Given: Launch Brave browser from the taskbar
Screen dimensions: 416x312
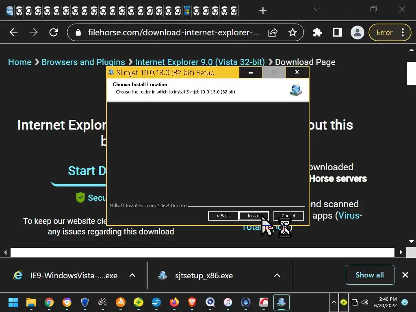Looking at the screenshot, I should click(x=192, y=302).
